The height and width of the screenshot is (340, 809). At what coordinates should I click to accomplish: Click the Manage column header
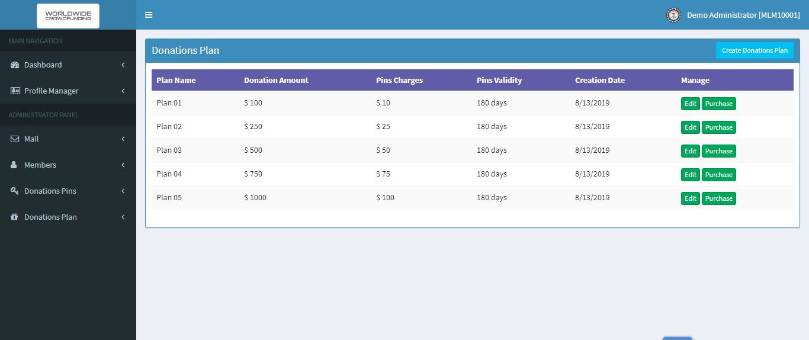[x=695, y=80]
